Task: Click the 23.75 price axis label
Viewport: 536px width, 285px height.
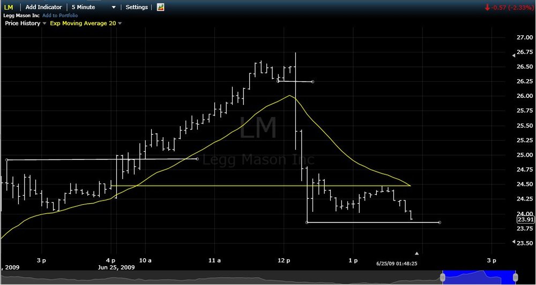Action: (525, 228)
